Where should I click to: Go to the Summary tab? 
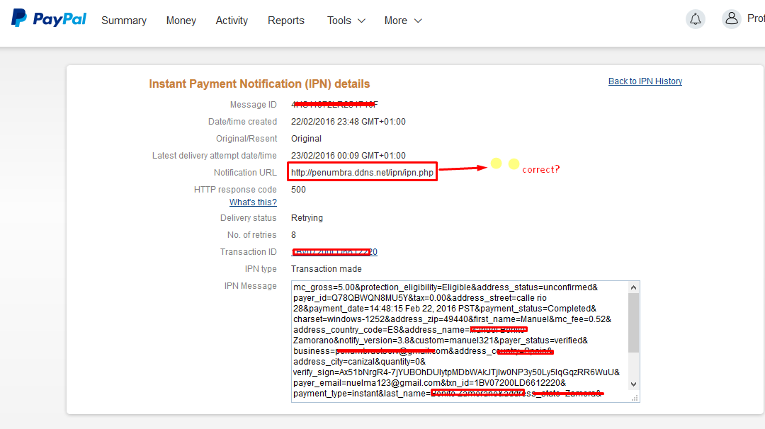pyautogui.click(x=124, y=21)
